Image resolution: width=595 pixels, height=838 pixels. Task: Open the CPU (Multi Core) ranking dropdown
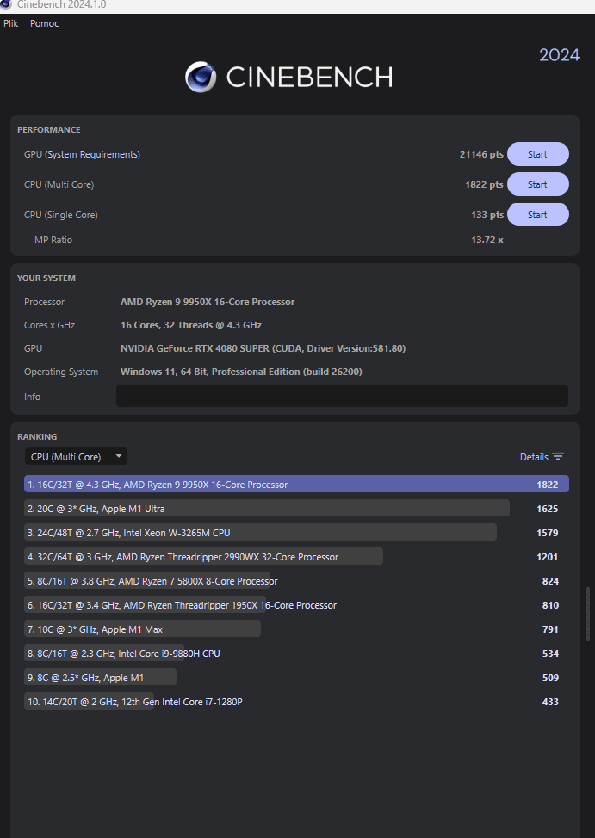pos(76,456)
